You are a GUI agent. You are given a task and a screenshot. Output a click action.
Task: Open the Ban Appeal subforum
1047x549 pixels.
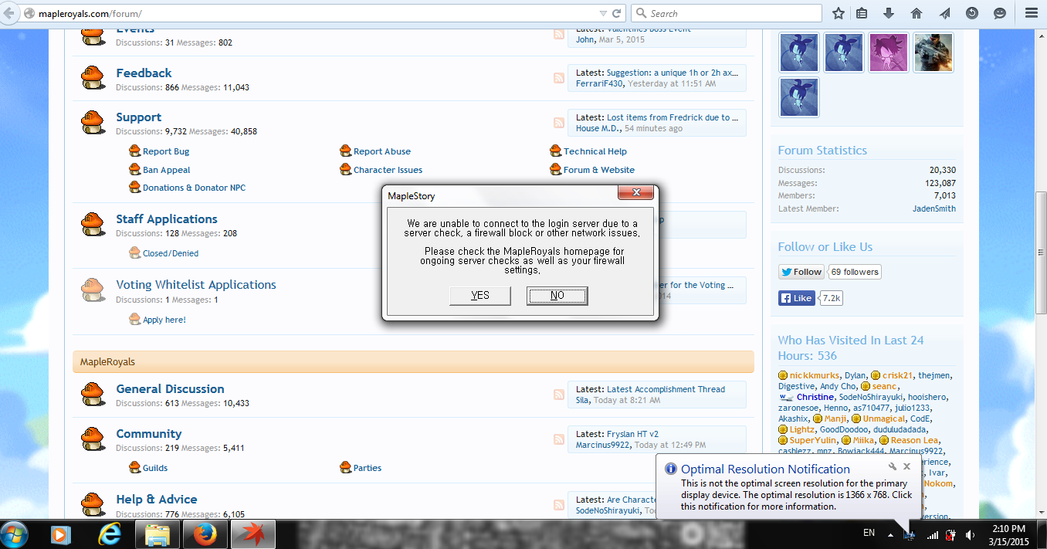click(x=166, y=170)
